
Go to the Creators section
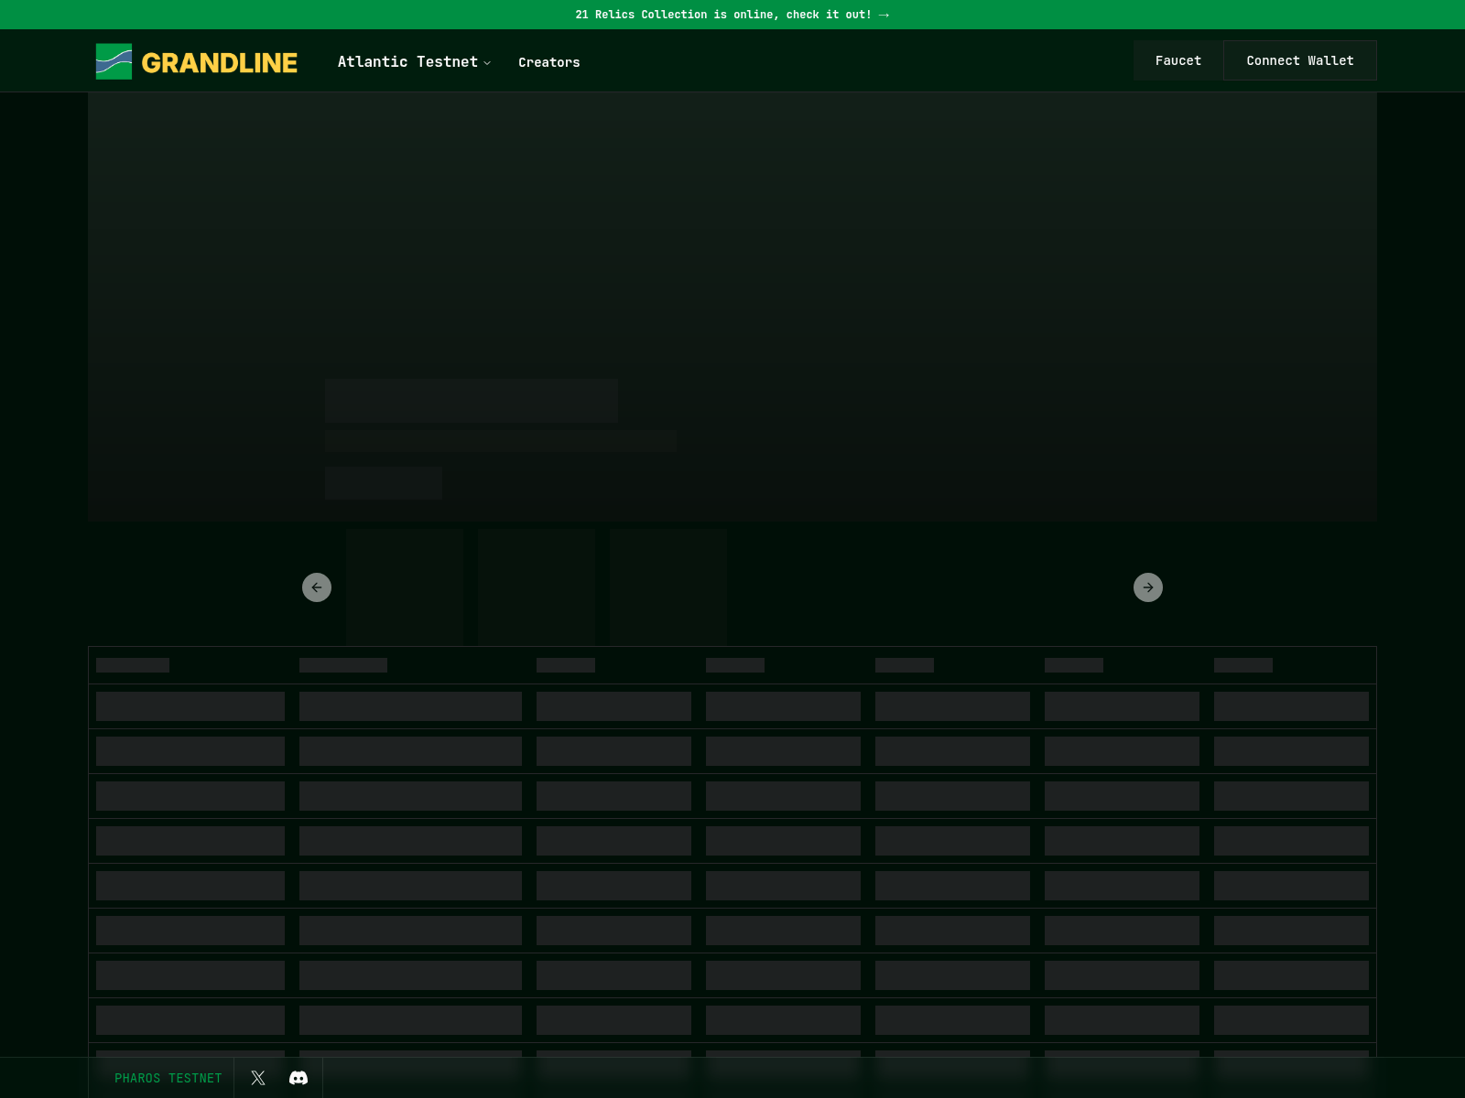[x=548, y=62]
